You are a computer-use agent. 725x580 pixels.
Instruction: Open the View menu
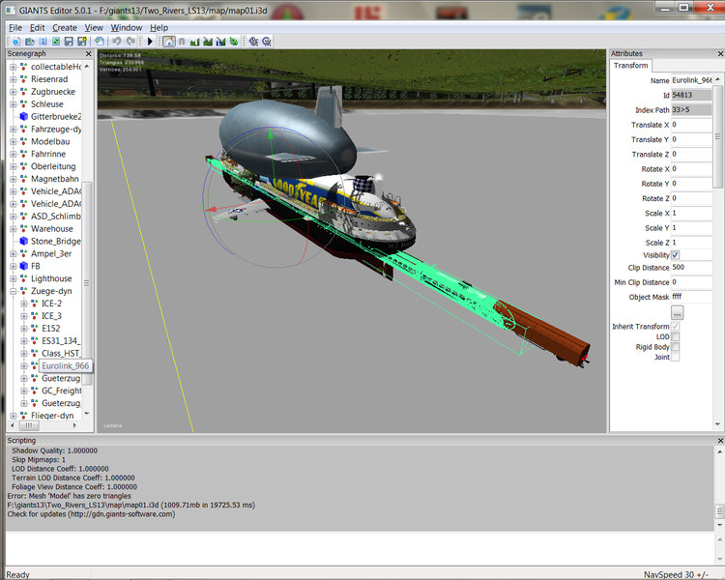point(94,28)
